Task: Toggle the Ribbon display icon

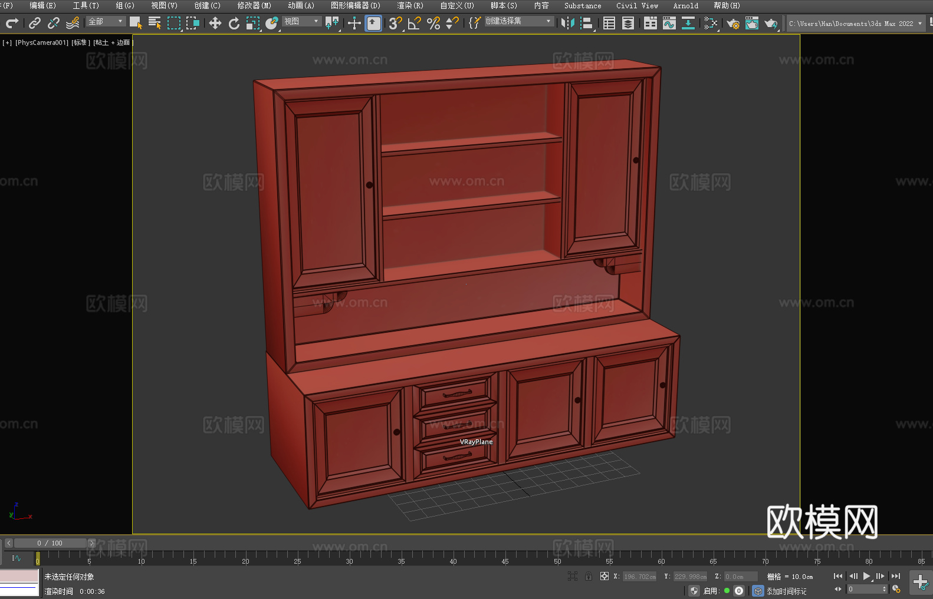Action: [x=651, y=23]
